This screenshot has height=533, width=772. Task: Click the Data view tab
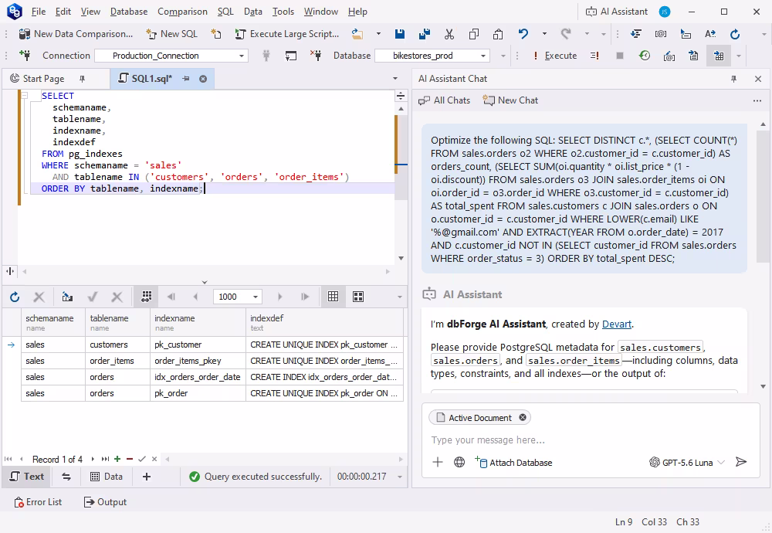coord(107,477)
